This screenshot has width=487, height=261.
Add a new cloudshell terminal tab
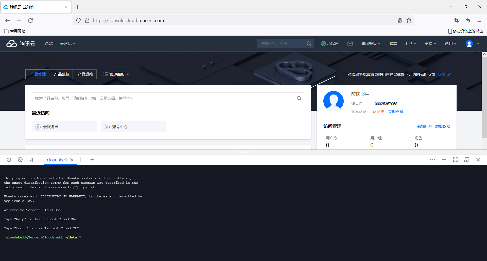coord(92,160)
